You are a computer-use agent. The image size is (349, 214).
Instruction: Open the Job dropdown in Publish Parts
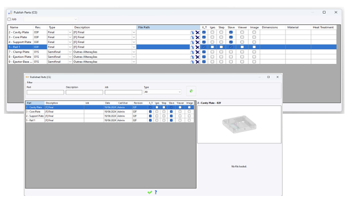pyautogui.click(x=76, y=19)
